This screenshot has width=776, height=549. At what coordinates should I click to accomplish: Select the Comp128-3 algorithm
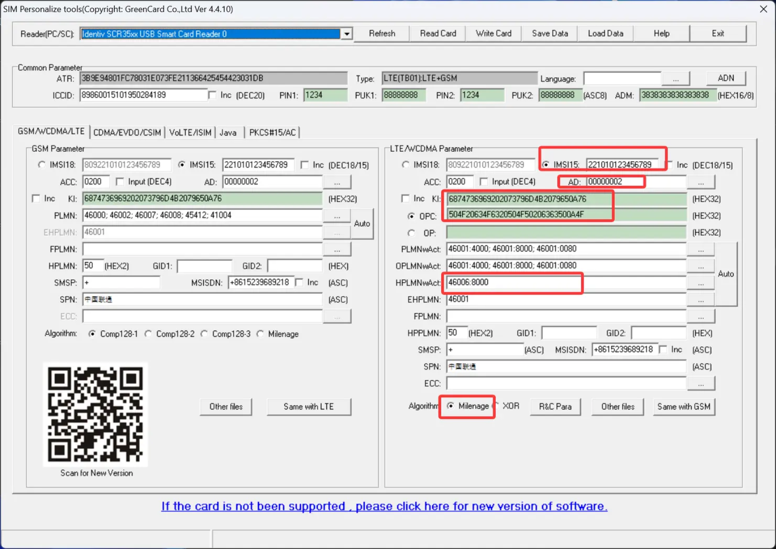(x=204, y=334)
